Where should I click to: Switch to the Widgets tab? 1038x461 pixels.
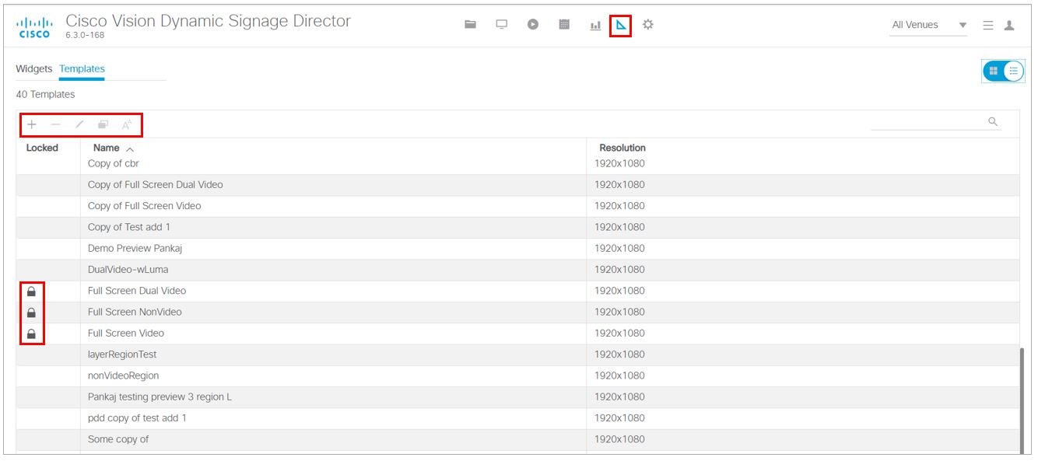pyautogui.click(x=34, y=69)
